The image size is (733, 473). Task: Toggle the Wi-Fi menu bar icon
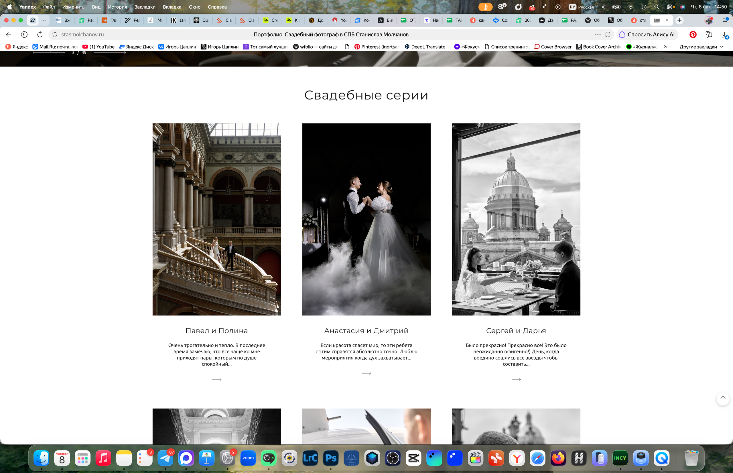(x=630, y=7)
